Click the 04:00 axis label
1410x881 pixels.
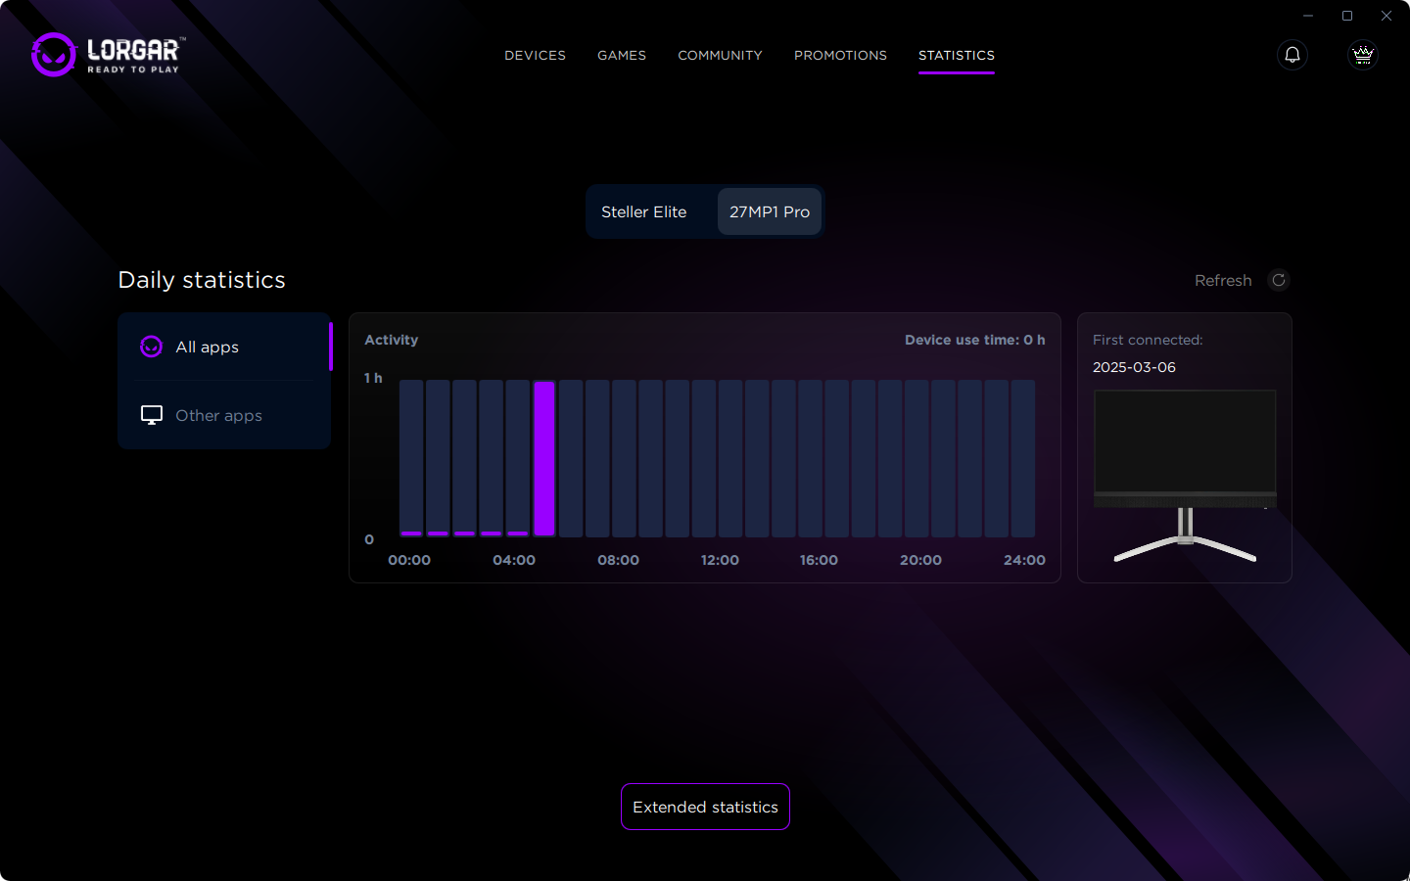(x=514, y=560)
